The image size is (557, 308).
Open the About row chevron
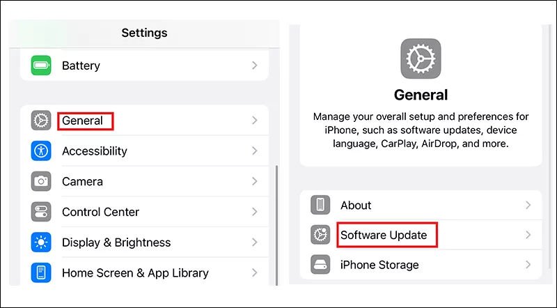[x=528, y=206]
